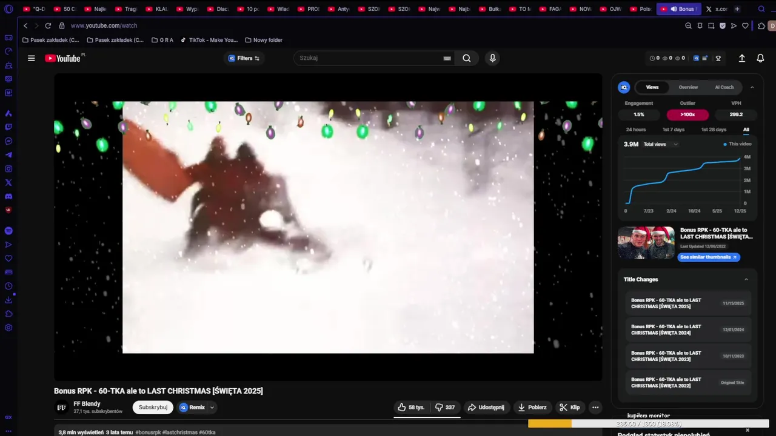Image resolution: width=776 pixels, height=436 pixels.
Task: Open the YouTube hamburger guide menu
Action: (x=32, y=58)
